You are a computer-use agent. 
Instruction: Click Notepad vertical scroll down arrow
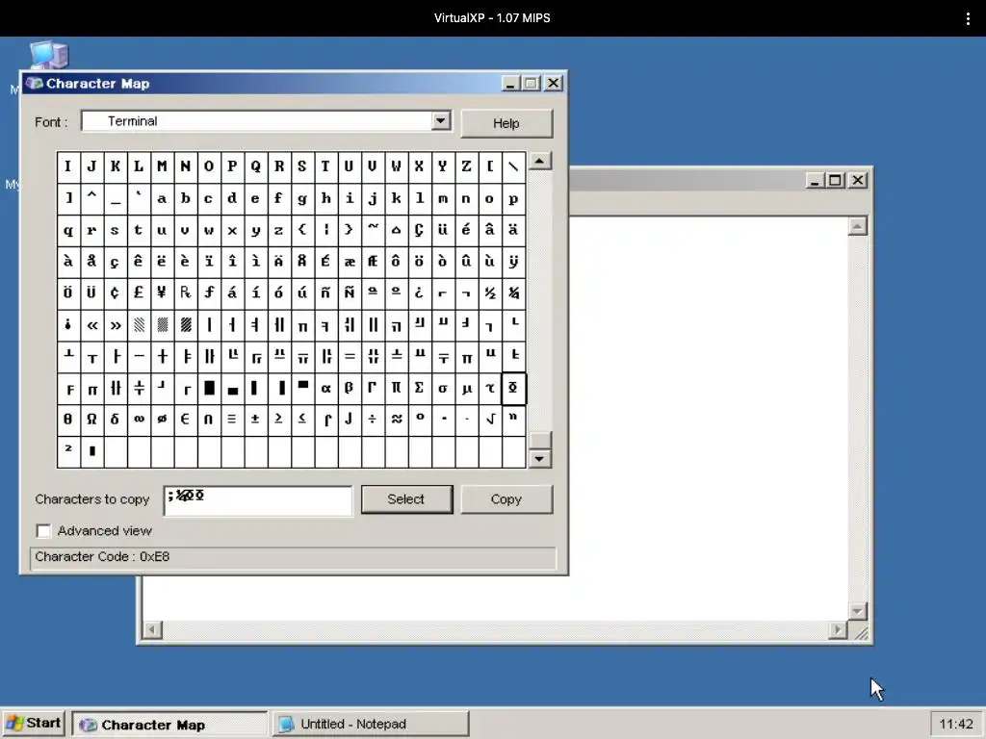[858, 611]
